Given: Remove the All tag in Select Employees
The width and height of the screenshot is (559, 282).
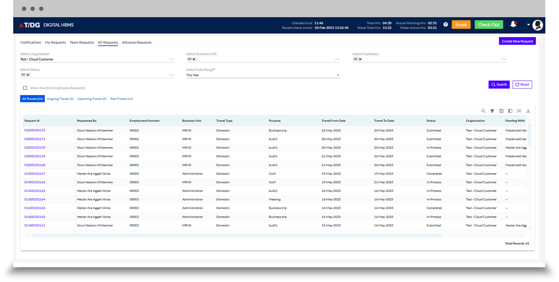Looking at the screenshot, I should click(360, 59).
